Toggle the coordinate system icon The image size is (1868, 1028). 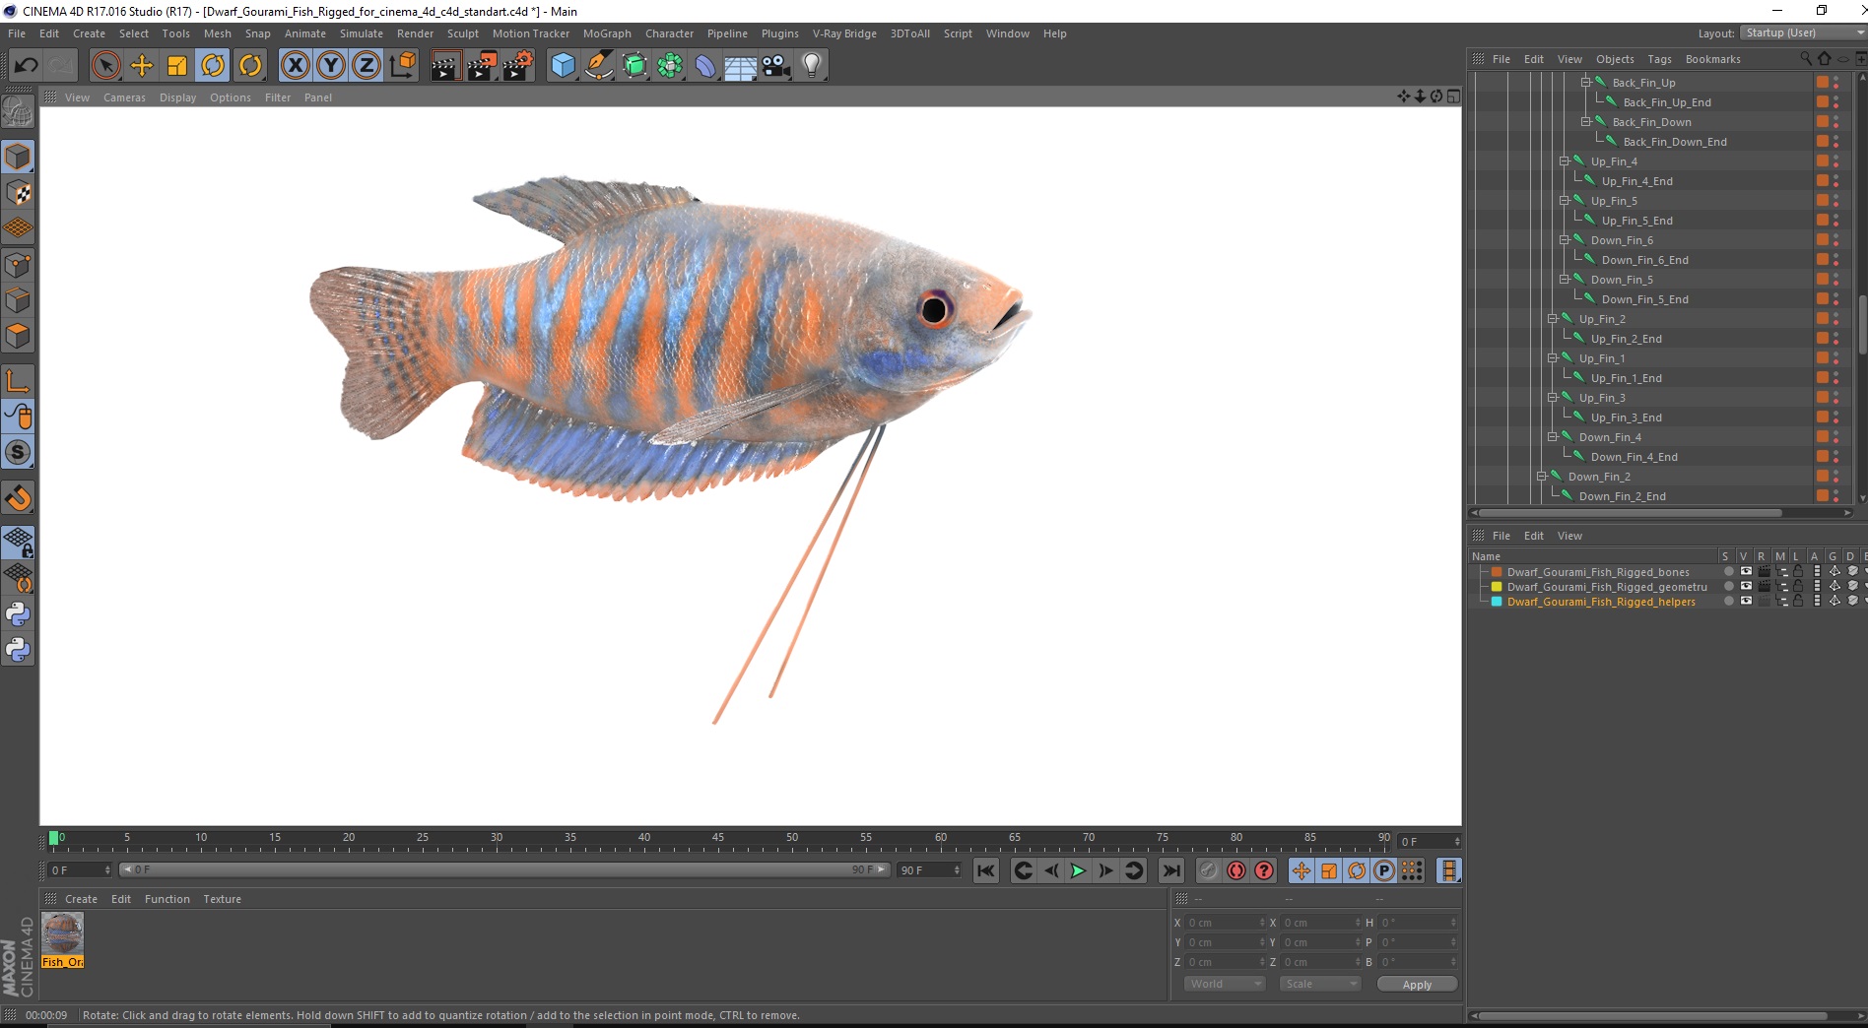[x=402, y=66]
